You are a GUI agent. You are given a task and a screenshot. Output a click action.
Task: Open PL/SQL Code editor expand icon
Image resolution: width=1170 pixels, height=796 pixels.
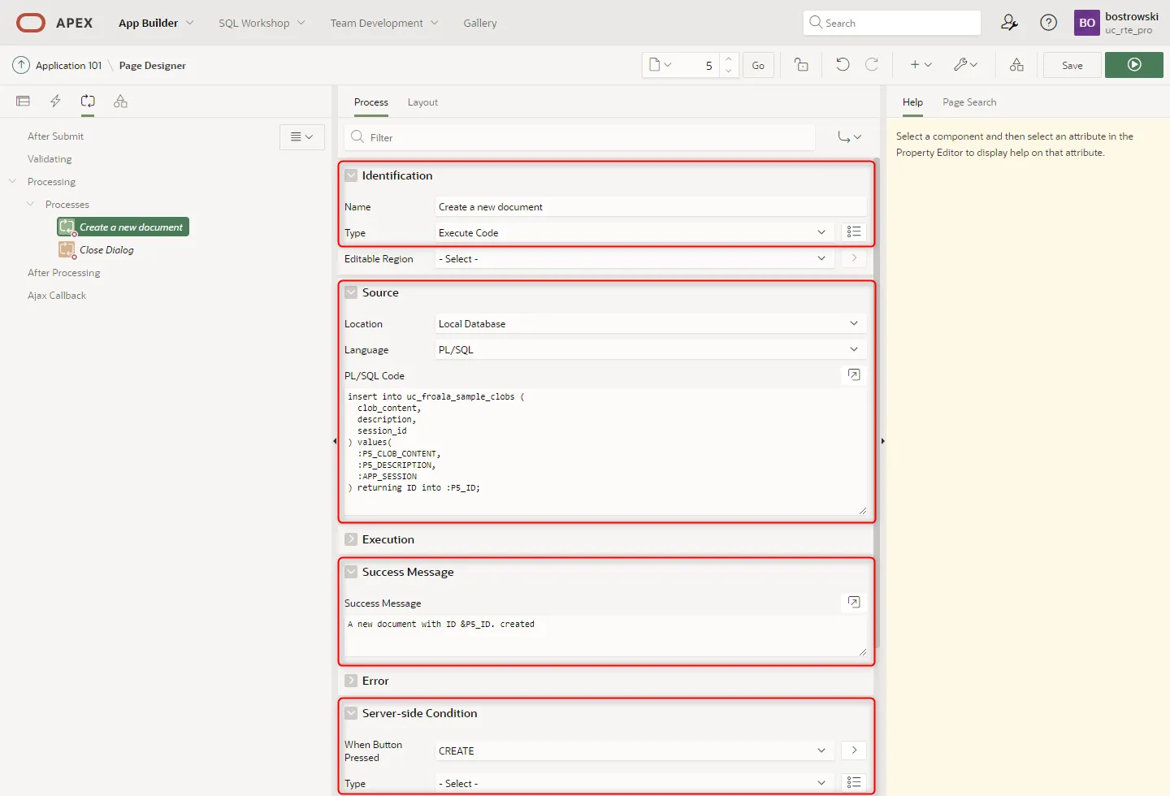click(854, 374)
